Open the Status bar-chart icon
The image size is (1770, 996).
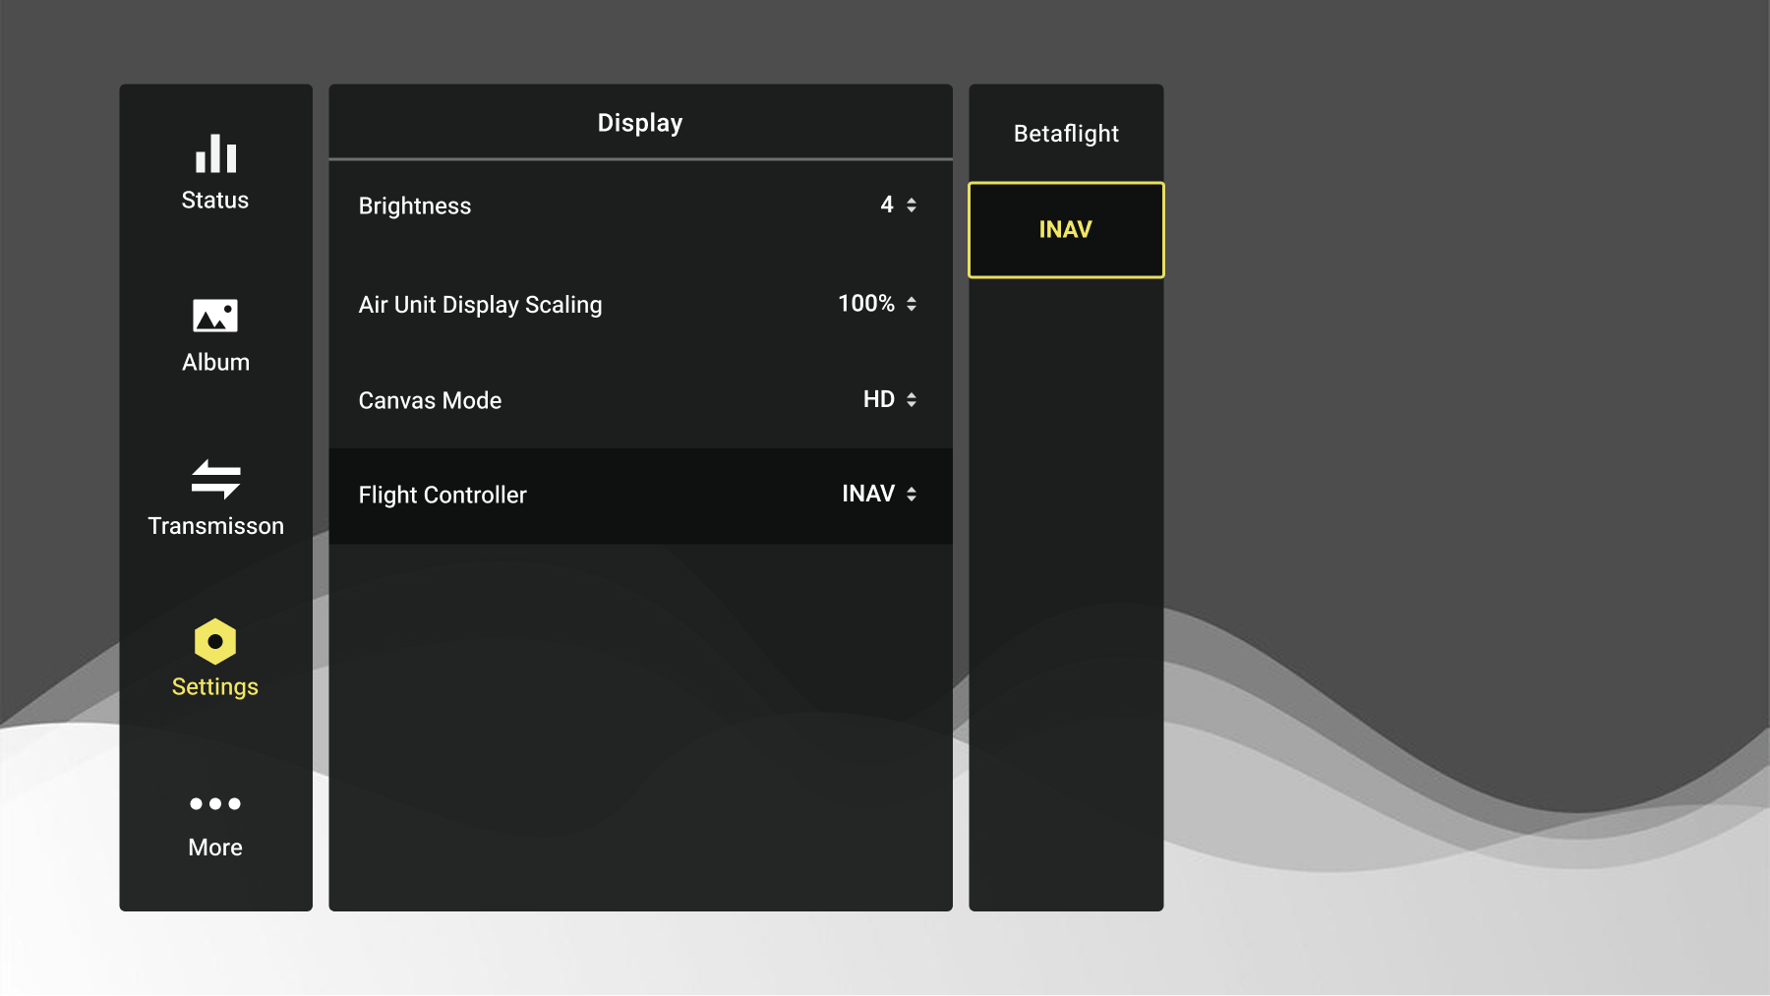[215, 153]
